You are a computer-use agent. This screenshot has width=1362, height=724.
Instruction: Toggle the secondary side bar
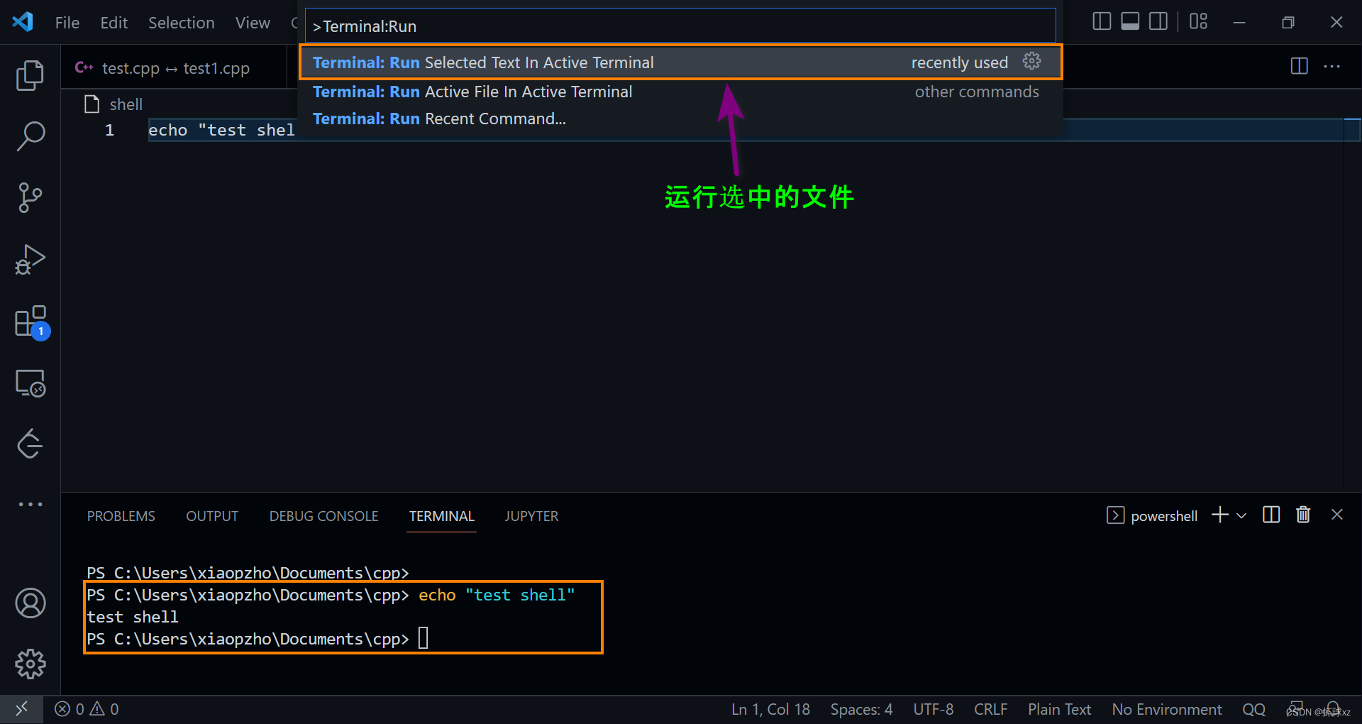point(1158,22)
